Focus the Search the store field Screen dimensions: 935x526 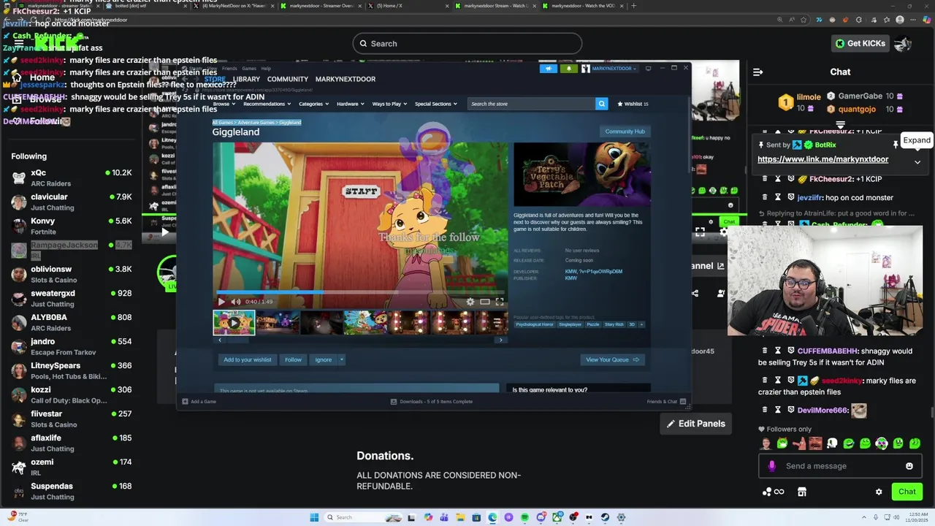pyautogui.click(x=531, y=104)
